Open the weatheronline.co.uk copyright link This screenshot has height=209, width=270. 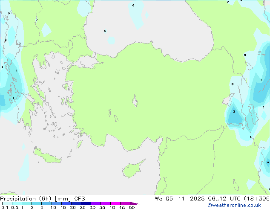pos(234,205)
